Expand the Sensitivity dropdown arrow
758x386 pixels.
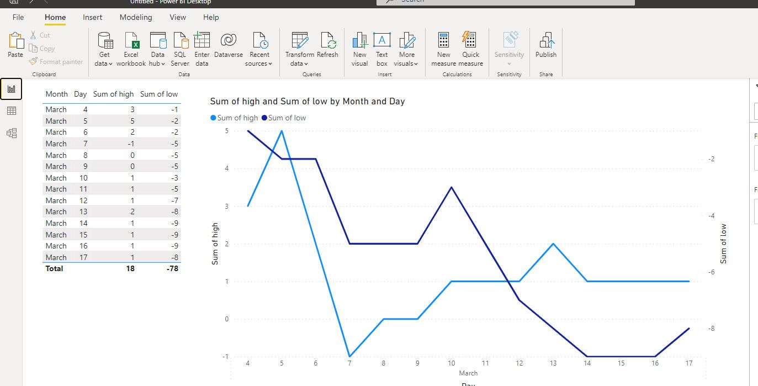pos(509,64)
